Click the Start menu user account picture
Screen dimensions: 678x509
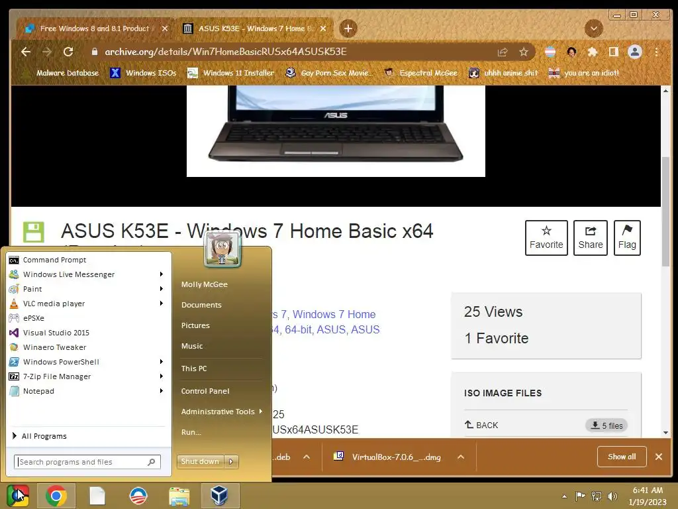[222, 249]
